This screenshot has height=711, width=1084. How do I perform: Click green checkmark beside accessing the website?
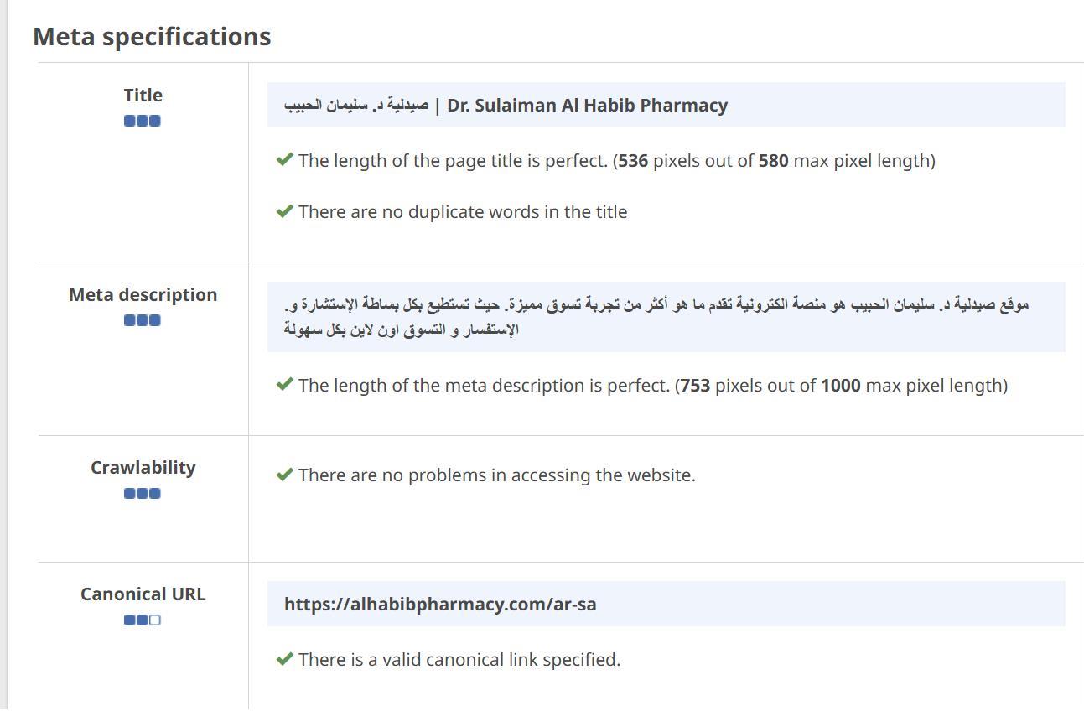pyautogui.click(x=284, y=474)
